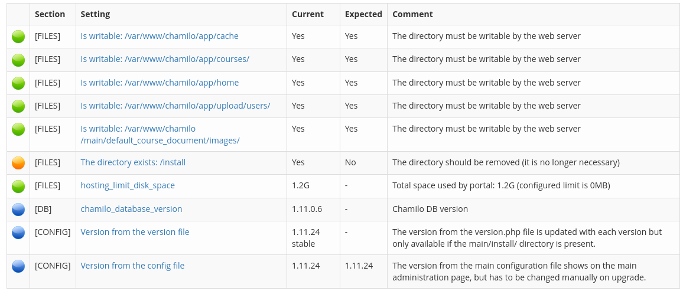Click green status icon for app/courses/ row
This screenshot has height=294, width=683.
[18, 60]
